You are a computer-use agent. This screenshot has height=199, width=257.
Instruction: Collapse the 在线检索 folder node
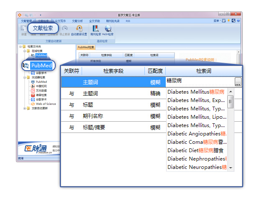click(25, 51)
